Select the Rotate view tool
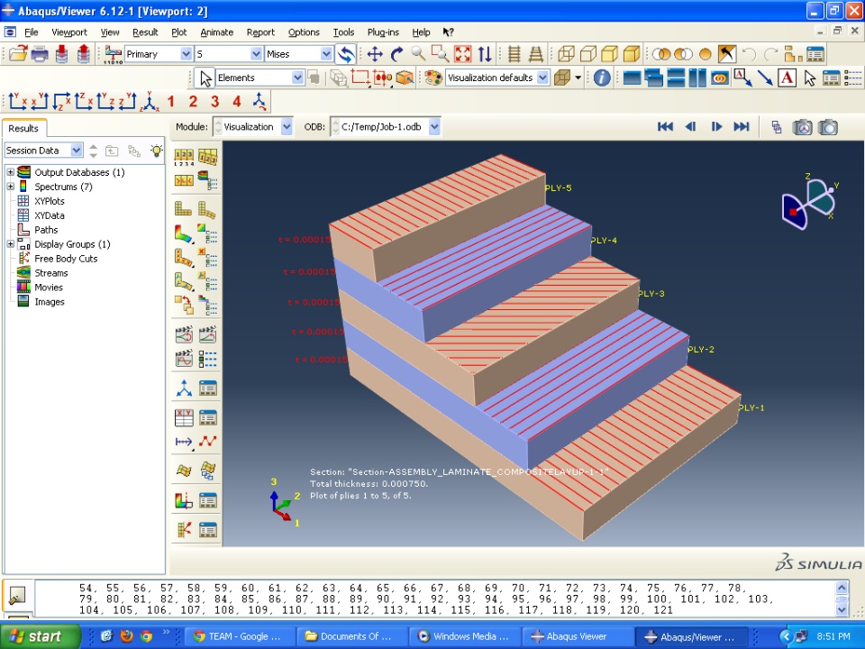This screenshot has width=865, height=649. pyautogui.click(x=396, y=54)
